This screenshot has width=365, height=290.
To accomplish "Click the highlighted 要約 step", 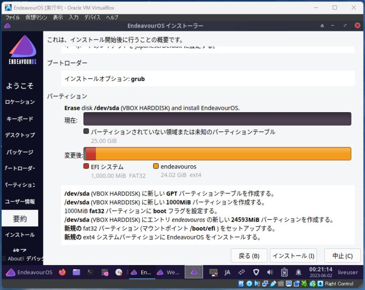I will click(20, 218).
